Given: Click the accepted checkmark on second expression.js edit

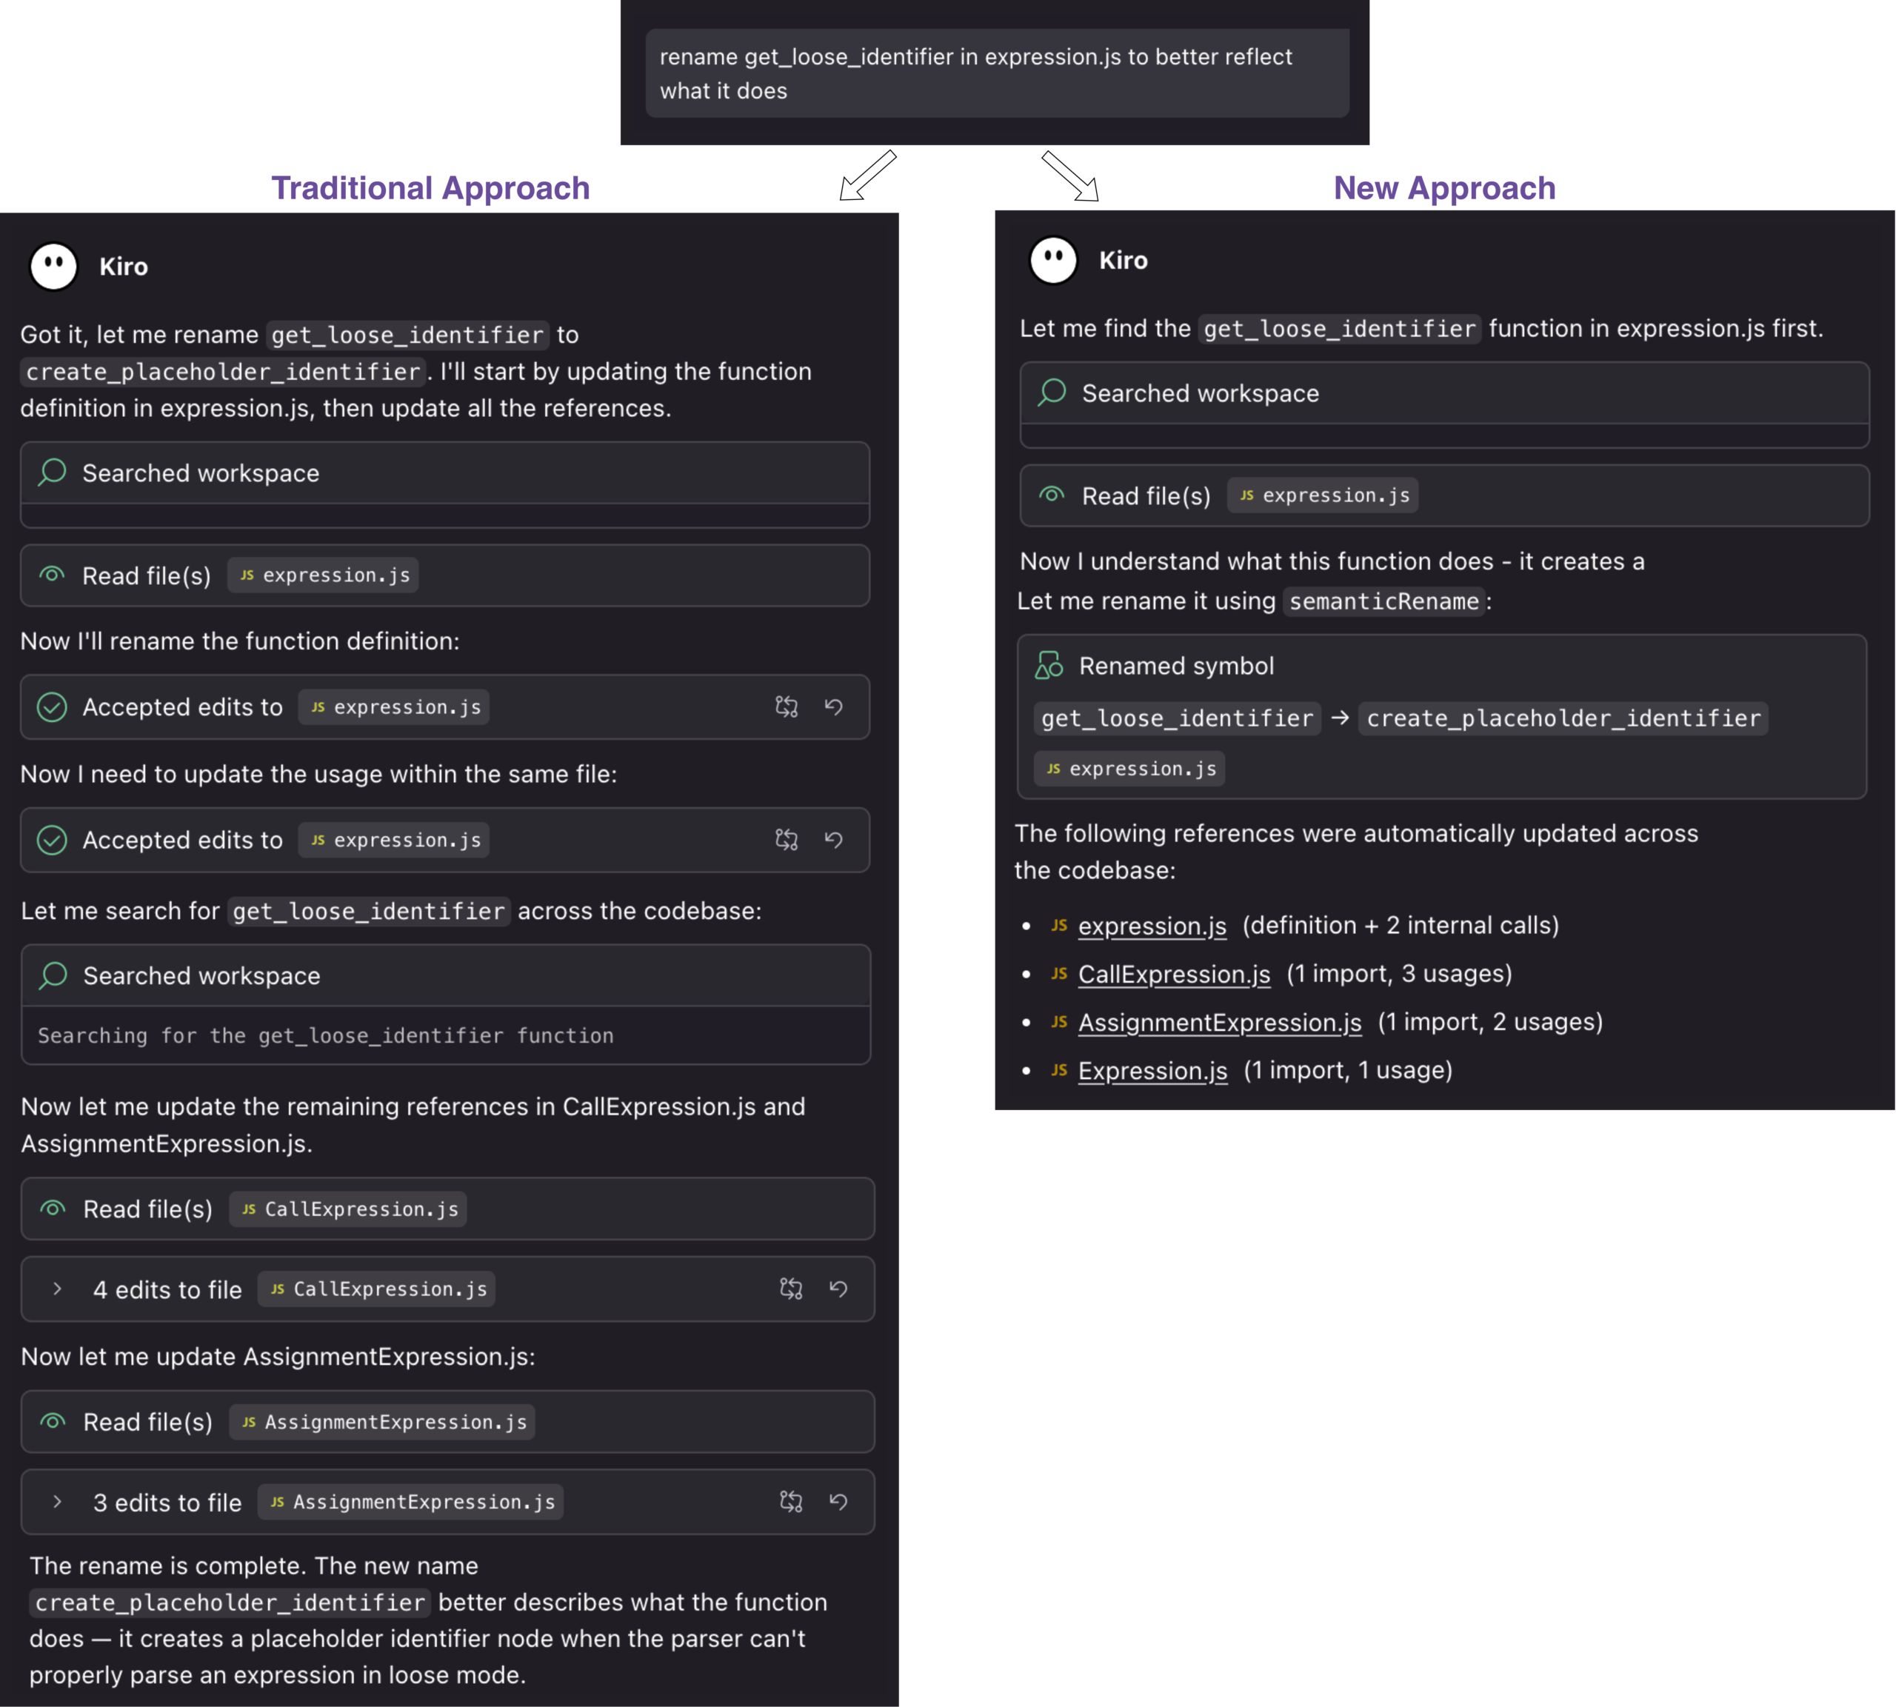Looking at the screenshot, I should tap(52, 840).
